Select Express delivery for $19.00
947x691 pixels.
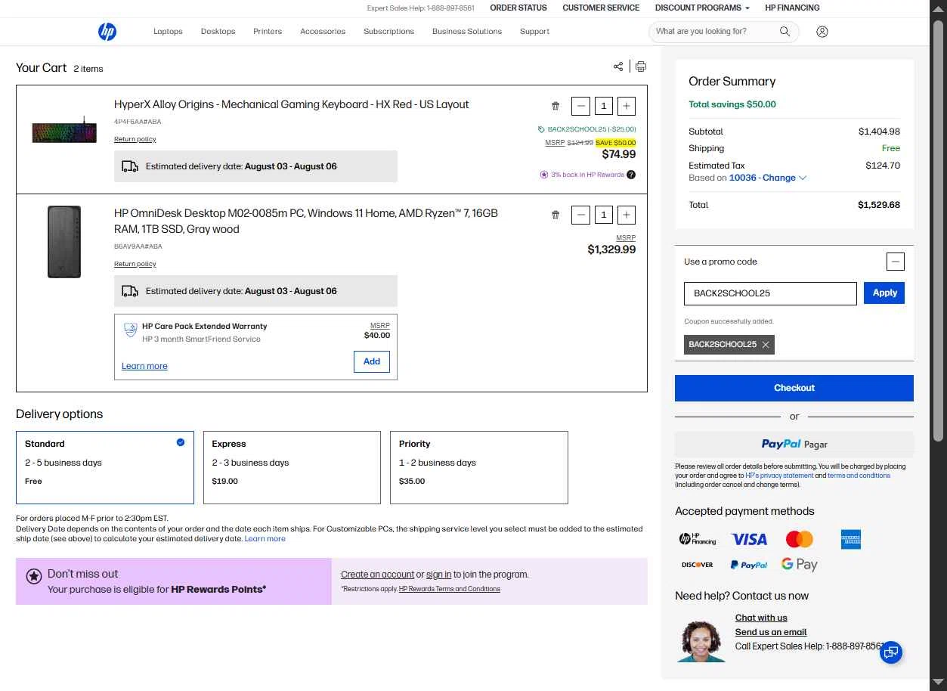292,467
